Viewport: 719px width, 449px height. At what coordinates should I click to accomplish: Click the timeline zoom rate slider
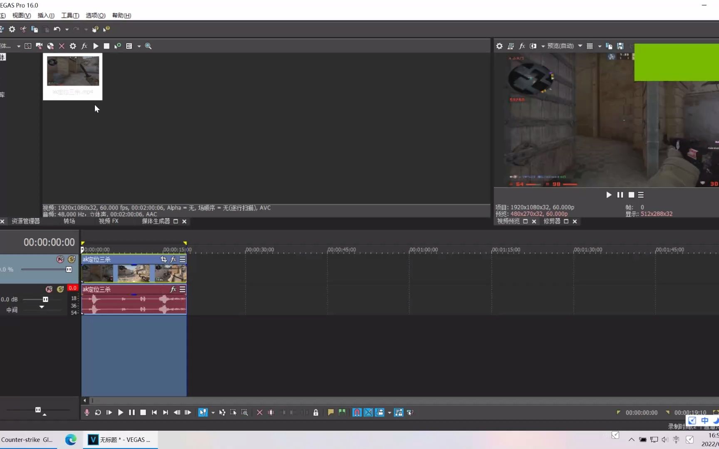pos(38,410)
